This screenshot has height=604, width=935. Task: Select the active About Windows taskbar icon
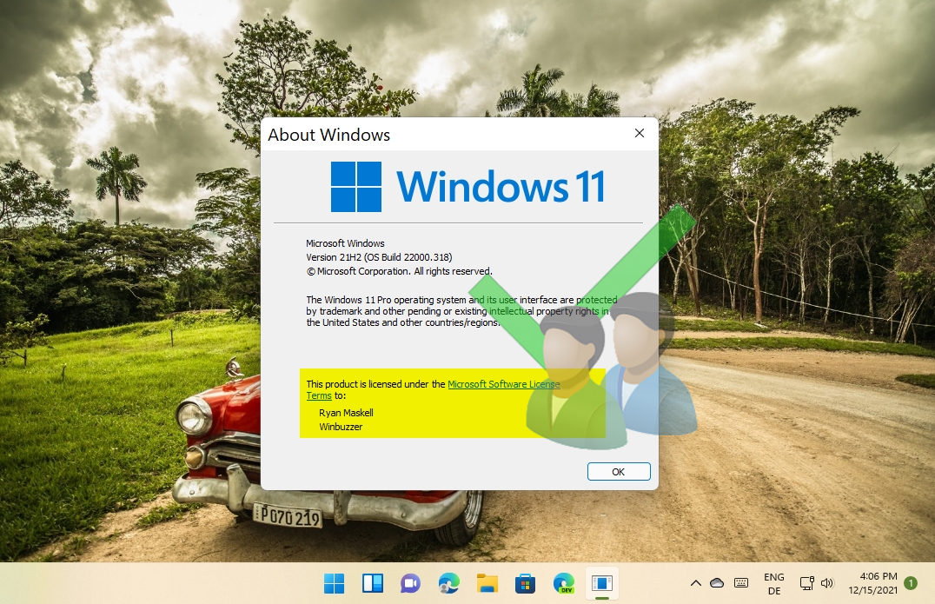(x=601, y=583)
